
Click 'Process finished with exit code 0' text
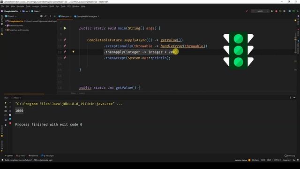[x=49, y=124]
